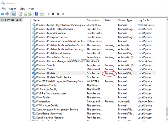
Task: Select Xbox Accessory Management Service row
Action: (x=94, y=109)
